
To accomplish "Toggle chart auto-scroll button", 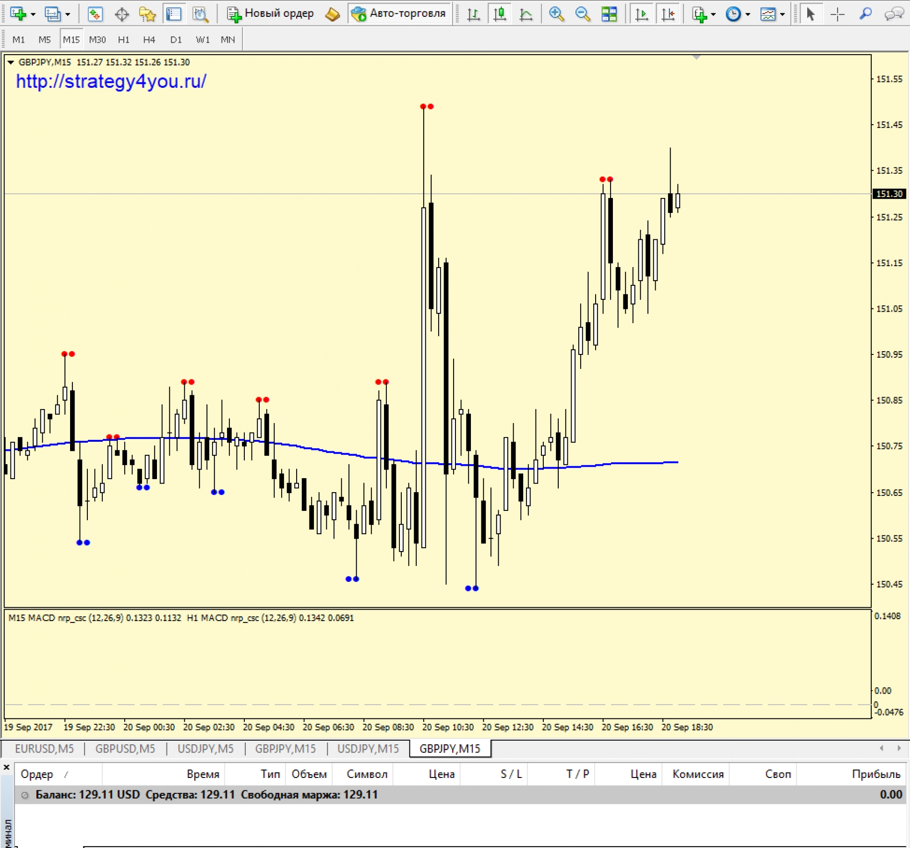I will (642, 14).
